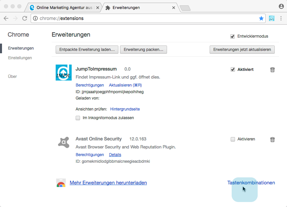Switch to the Online Marketing Agentur tab
This screenshot has height=207, width=287.
point(63,7)
